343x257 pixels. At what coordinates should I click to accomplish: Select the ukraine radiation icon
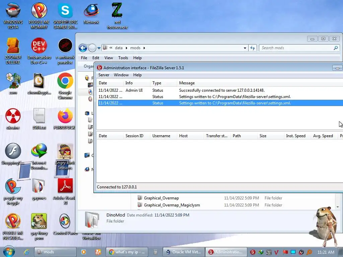[13, 119]
